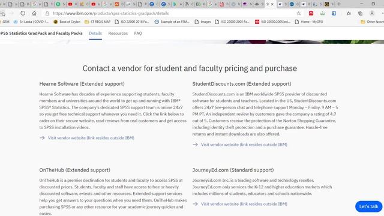Click OnTheHub (Extended support) heading
384x216 pixels.
74,170
